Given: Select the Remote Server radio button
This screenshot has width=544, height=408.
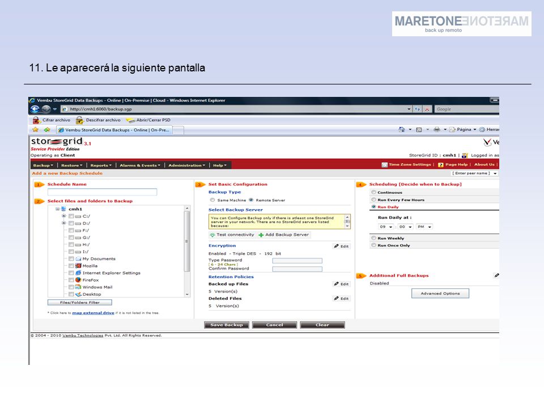Looking at the screenshot, I should 251,200.
